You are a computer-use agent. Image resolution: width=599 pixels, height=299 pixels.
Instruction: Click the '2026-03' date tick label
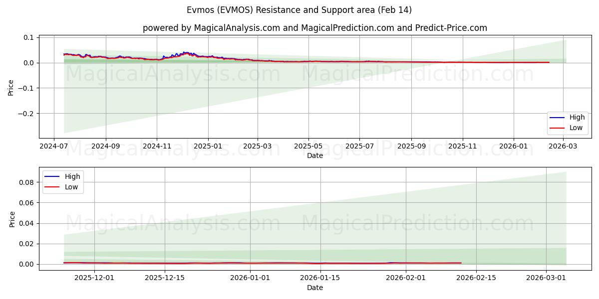(563, 147)
